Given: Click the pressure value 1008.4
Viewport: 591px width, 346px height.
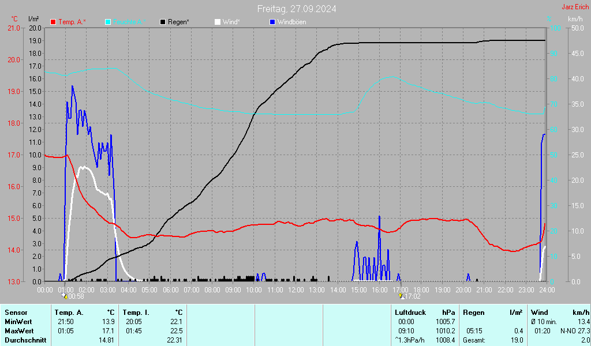Looking at the screenshot, I should click(445, 340).
